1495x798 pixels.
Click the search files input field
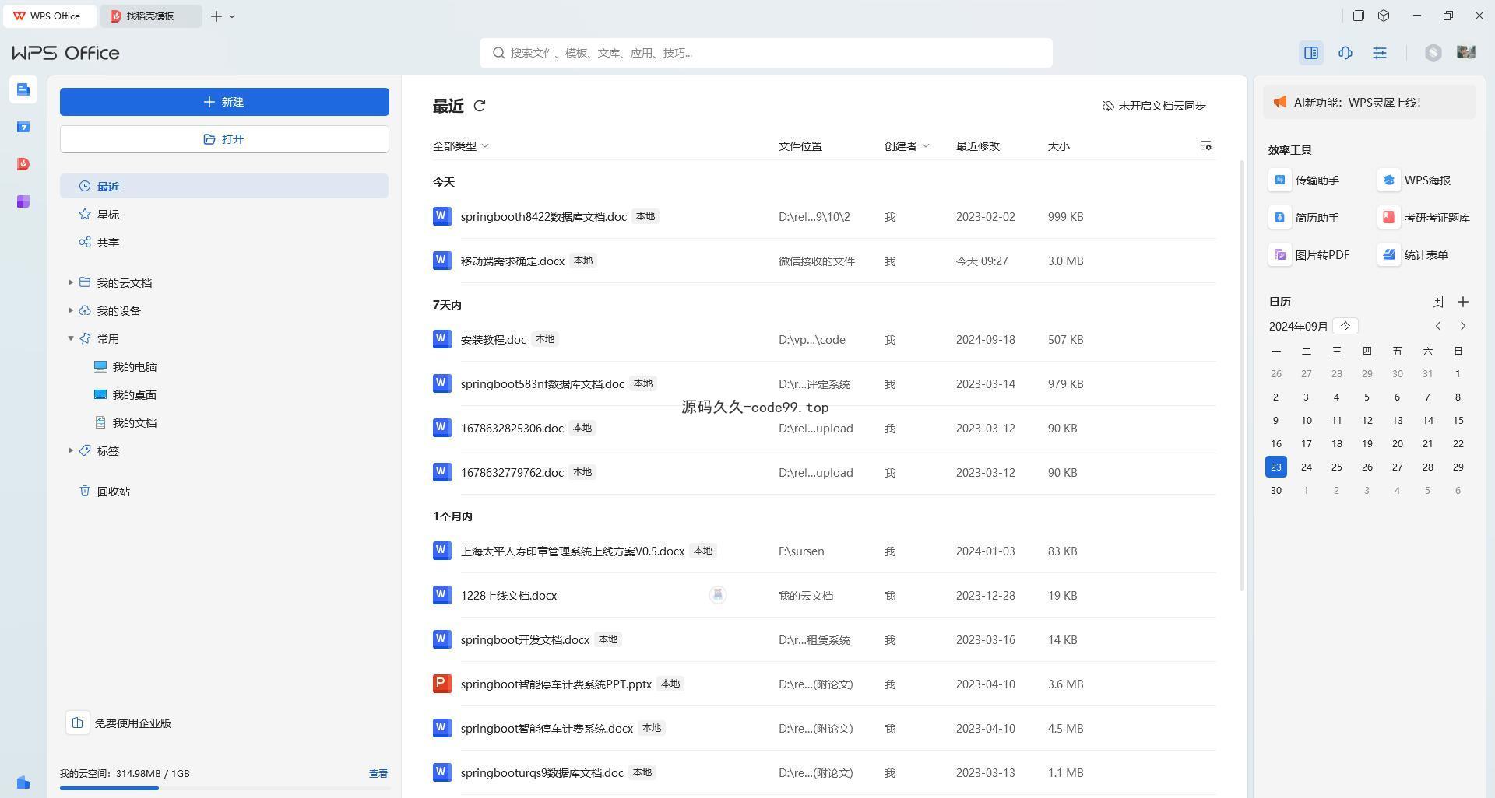coord(766,53)
